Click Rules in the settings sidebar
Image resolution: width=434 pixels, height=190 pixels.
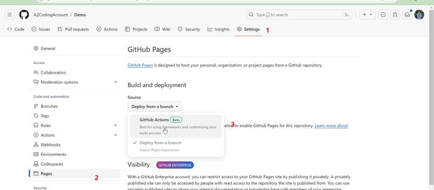(46, 125)
